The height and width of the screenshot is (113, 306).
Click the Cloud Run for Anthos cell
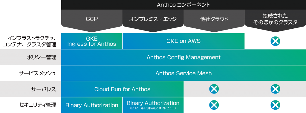[x=122, y=89]
